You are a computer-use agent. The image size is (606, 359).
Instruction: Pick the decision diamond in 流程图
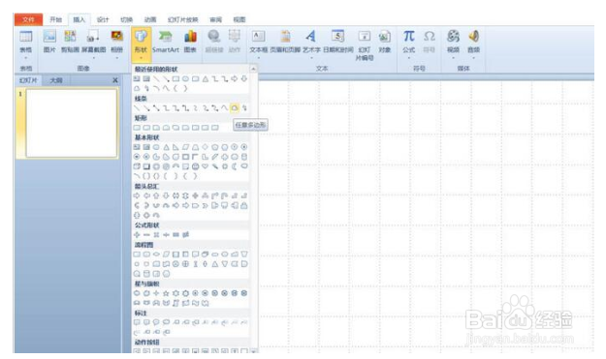pyautogui.click(x=156, y=254)
